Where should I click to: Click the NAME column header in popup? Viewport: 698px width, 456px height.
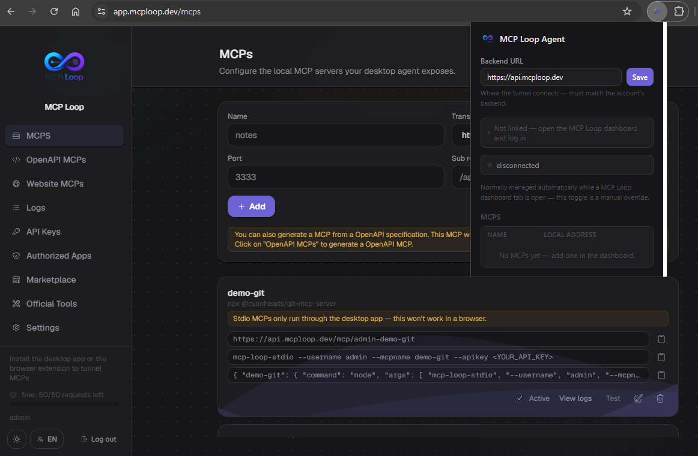(497, 235)
